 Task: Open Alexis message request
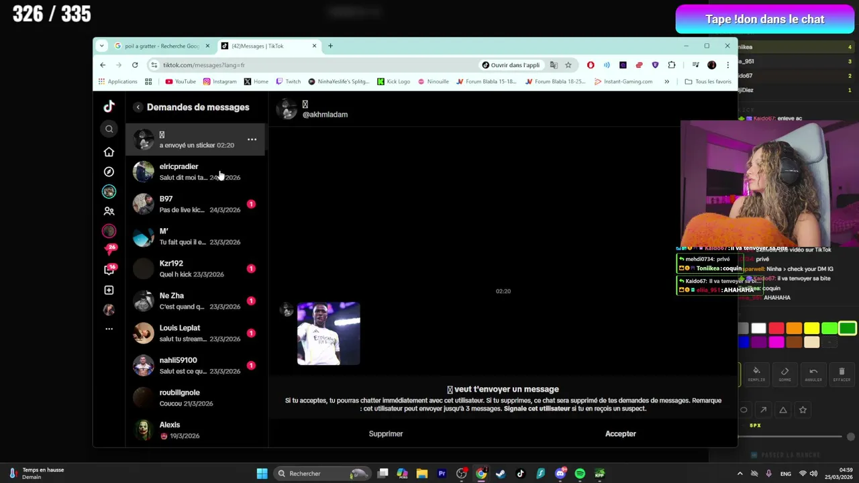pyautogui.click(x=195, y=429)
